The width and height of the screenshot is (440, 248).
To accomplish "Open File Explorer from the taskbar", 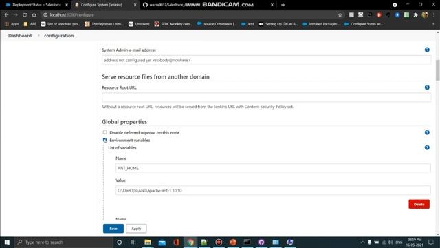I will (148, 242).
